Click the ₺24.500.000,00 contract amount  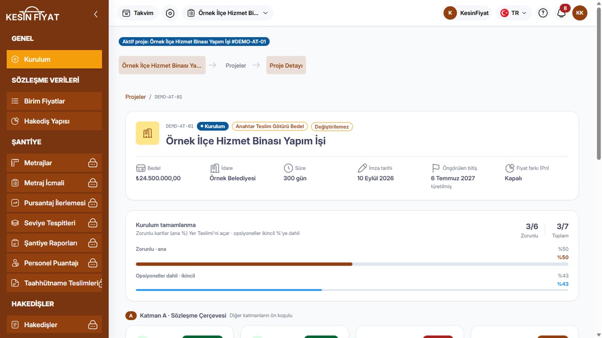pos(158,178)
